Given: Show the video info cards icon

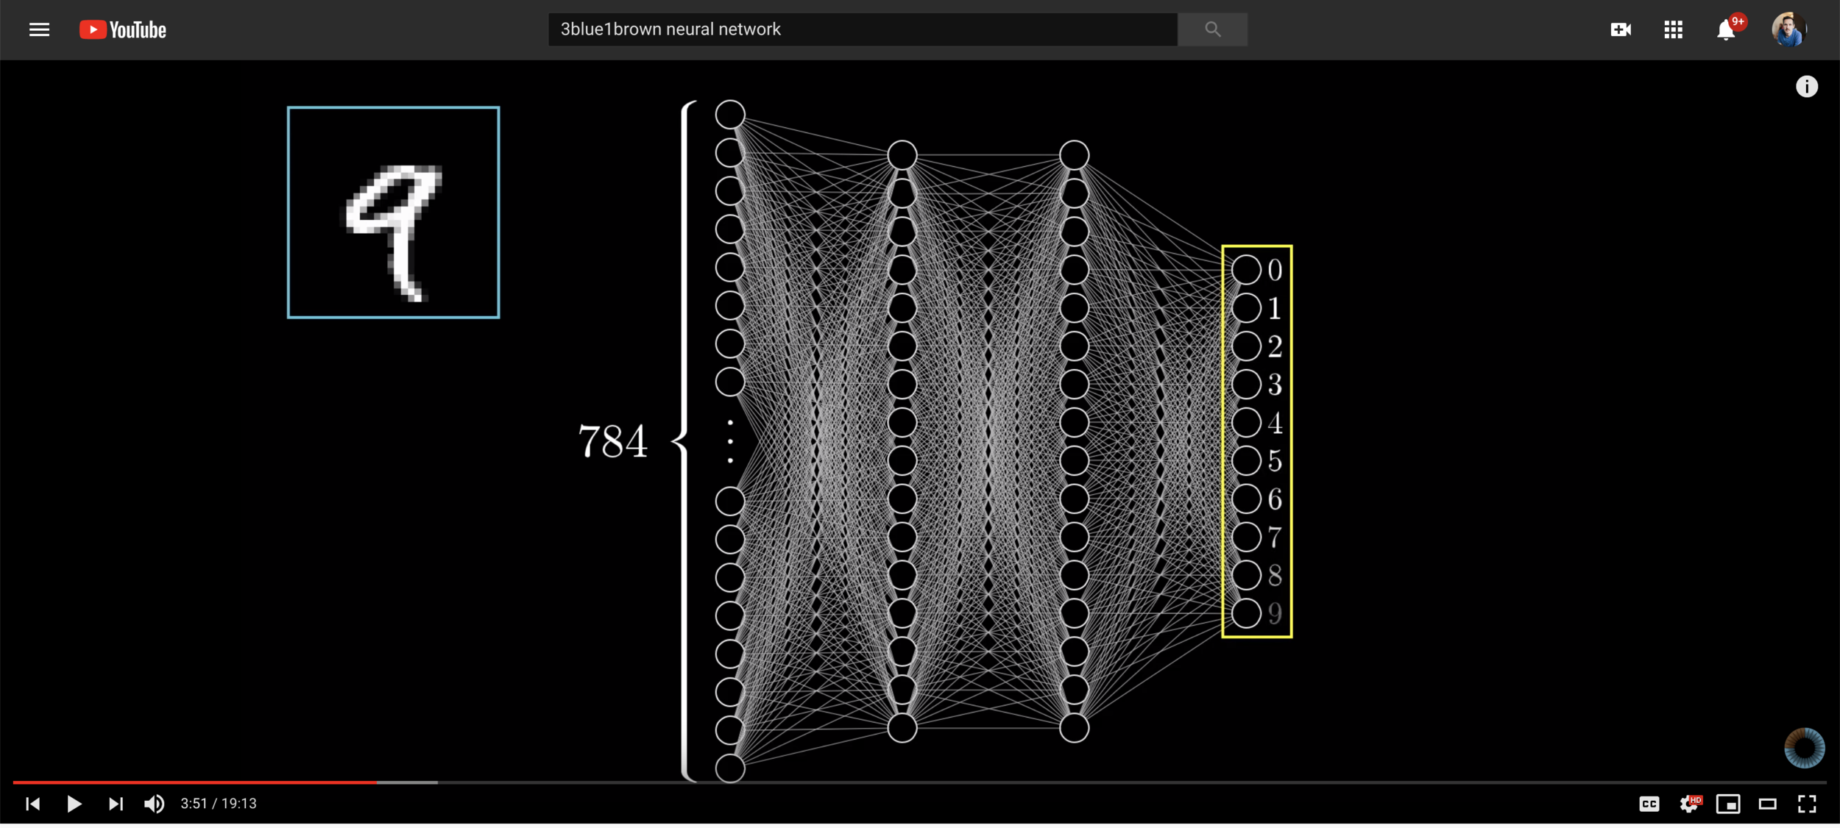Looking at the screenshot, I should (1806, 87).
